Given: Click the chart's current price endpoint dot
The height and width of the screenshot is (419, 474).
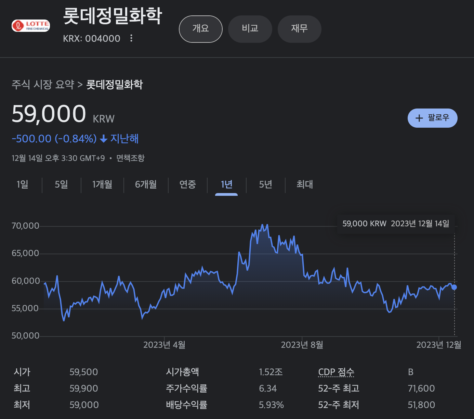Looking at the screenshot, I should 454,287.
